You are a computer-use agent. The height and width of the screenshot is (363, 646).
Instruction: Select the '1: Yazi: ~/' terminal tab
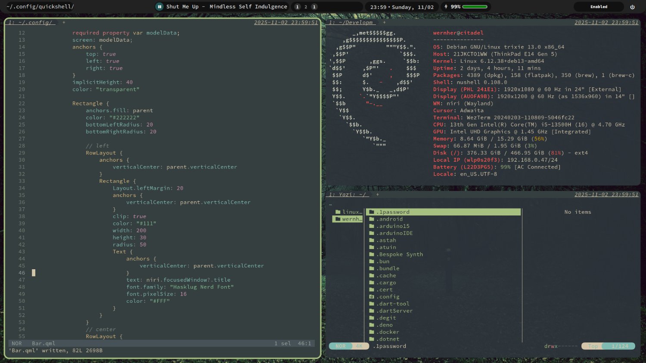[x=348, y=194]
